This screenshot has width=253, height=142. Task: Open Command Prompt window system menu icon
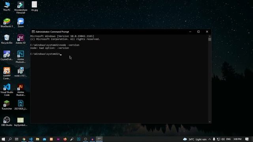(33, 32)
